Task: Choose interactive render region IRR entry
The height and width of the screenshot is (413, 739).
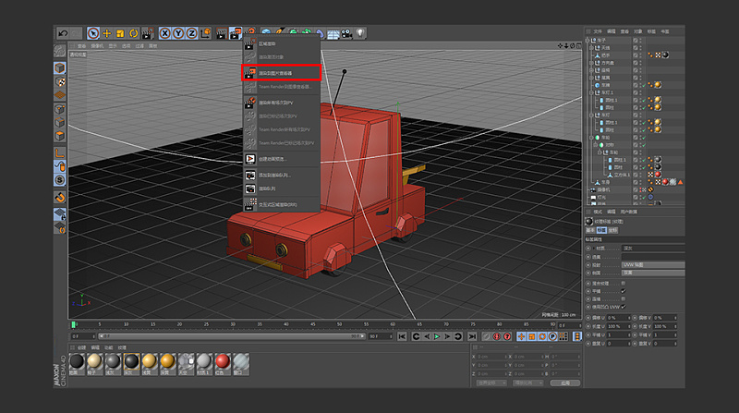Action: pyautogui.click(x=282, y=204)
